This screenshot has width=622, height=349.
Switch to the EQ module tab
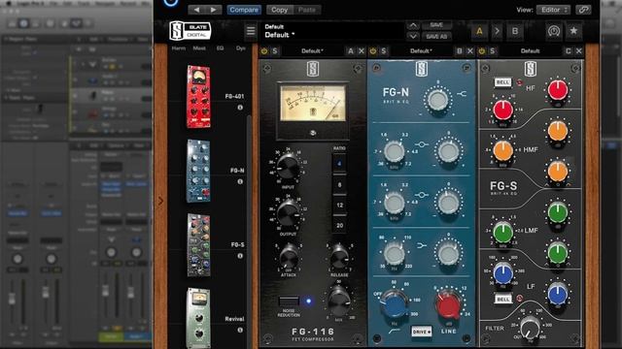coord(220,48)
